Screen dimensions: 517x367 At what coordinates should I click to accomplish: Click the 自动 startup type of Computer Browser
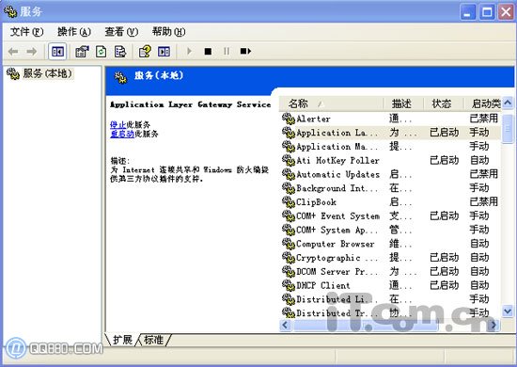(479, 244)
